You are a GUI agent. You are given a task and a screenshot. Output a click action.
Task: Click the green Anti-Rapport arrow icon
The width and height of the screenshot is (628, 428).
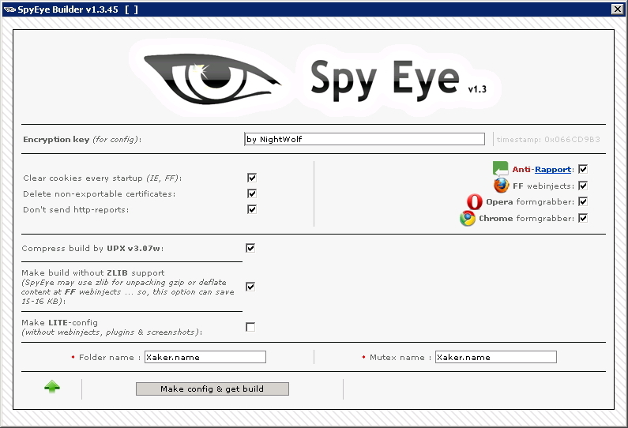(x=500, y=168)
